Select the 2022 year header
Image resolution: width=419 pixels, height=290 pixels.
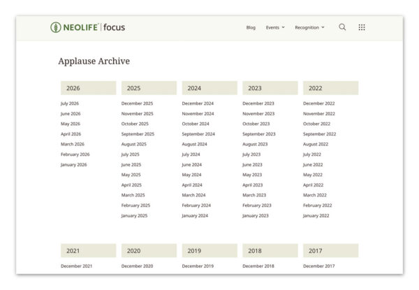(x=330, y=88)
